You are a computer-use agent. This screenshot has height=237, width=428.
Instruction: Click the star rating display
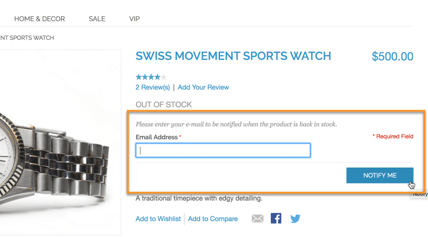click(x=151, y=77)
